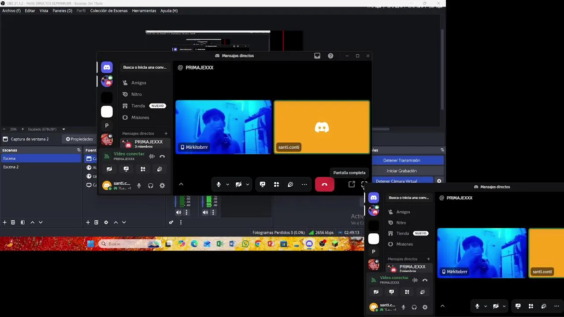This screenshot has height=317, width=564.
Task: Open noise suppression next to Vídeo conectado, middle window
Action: tap(152, 156)
